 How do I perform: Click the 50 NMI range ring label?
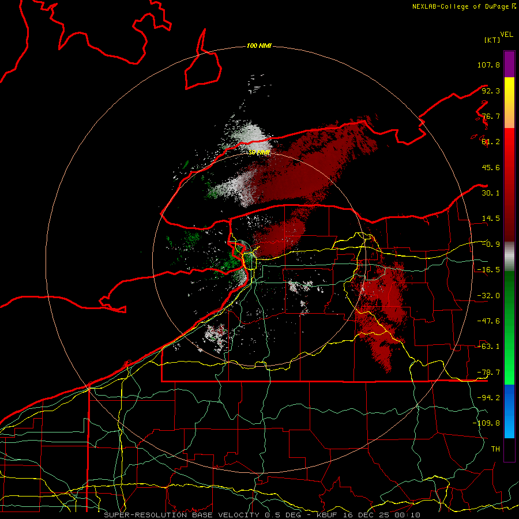[259, 153]
